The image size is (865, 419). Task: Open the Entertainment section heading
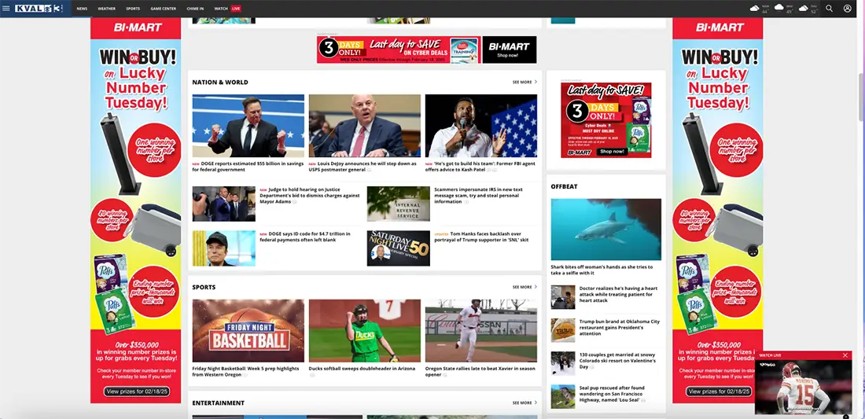tap(218, 403)
